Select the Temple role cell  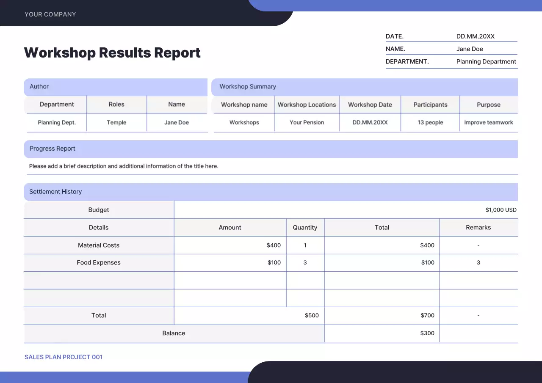[116, 123]
